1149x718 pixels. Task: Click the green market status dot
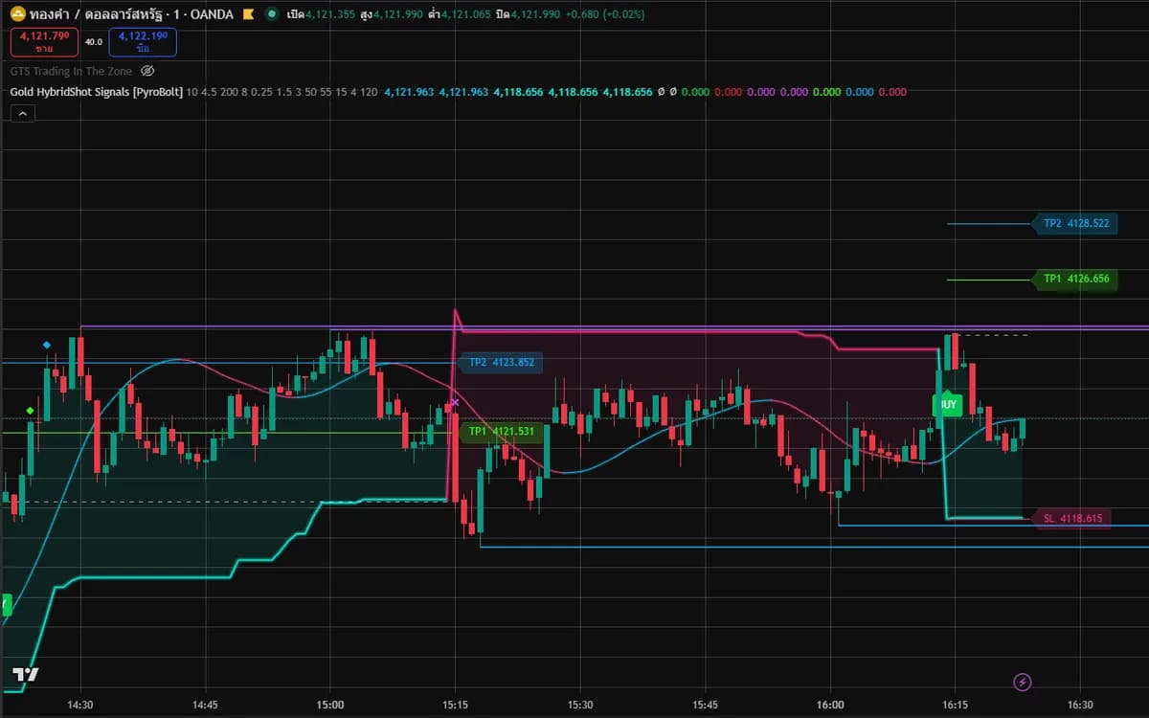click(x=272, y=14)
